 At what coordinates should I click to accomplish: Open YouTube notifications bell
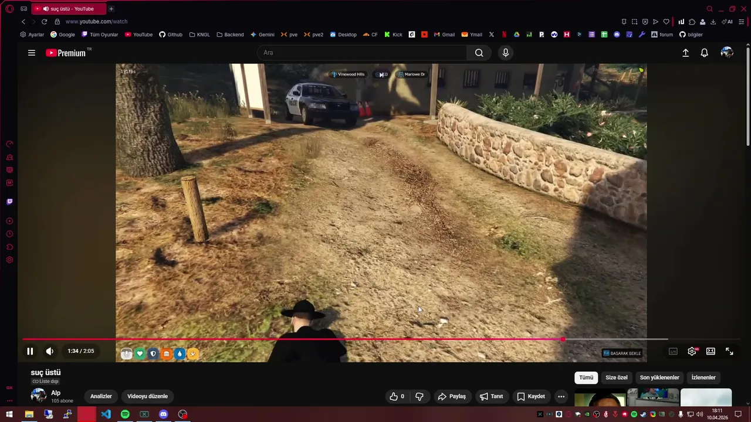705,53
